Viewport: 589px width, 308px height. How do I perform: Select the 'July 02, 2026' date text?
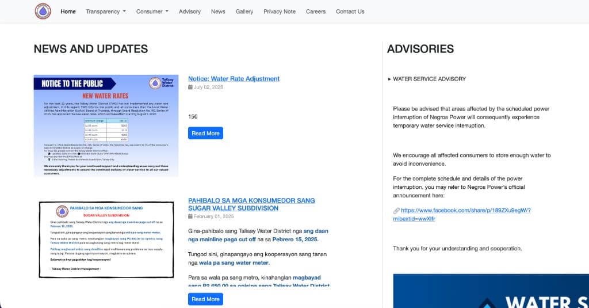click(208, 87)
